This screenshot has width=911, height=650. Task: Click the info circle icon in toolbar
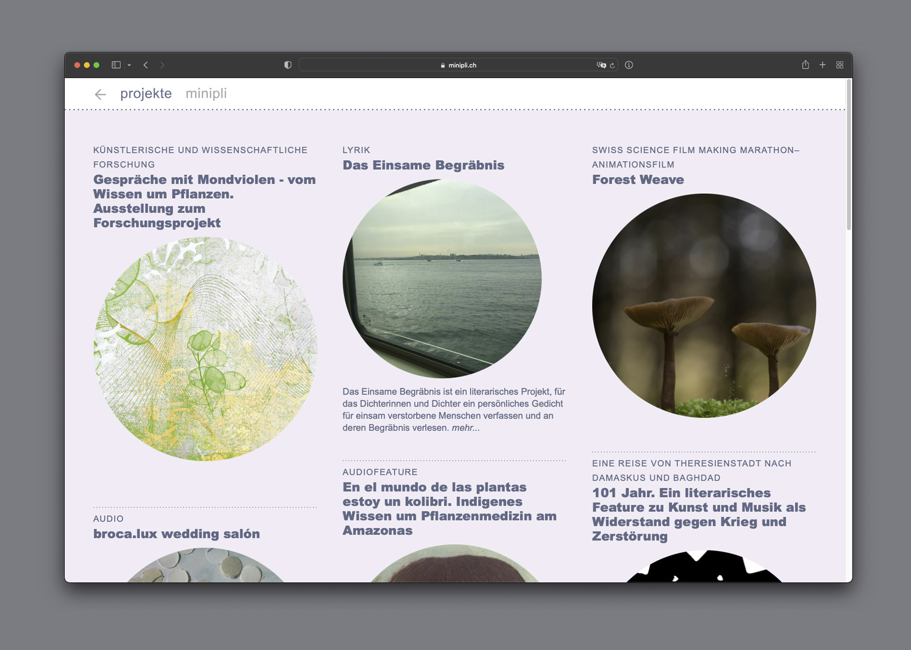click(628, 65)
